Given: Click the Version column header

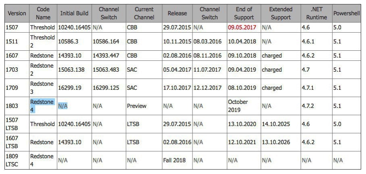Looking at the screenshot, I should coord(17,13).
